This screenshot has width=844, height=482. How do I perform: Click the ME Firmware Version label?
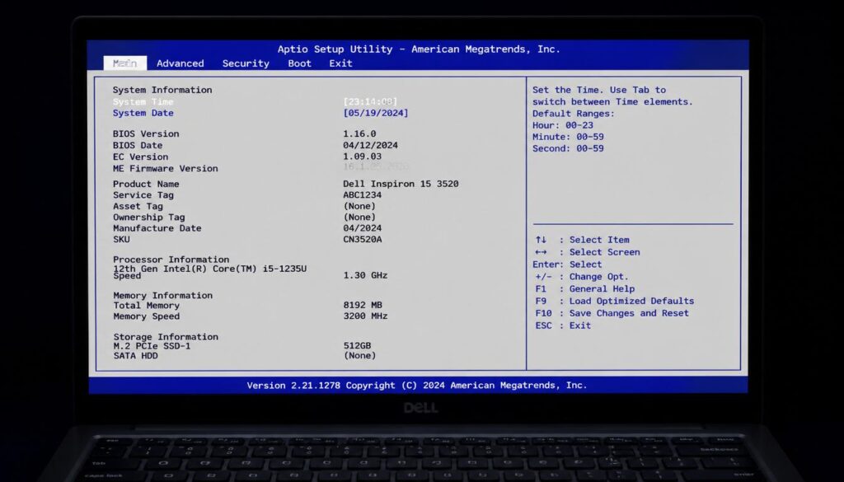coord(165,168)
